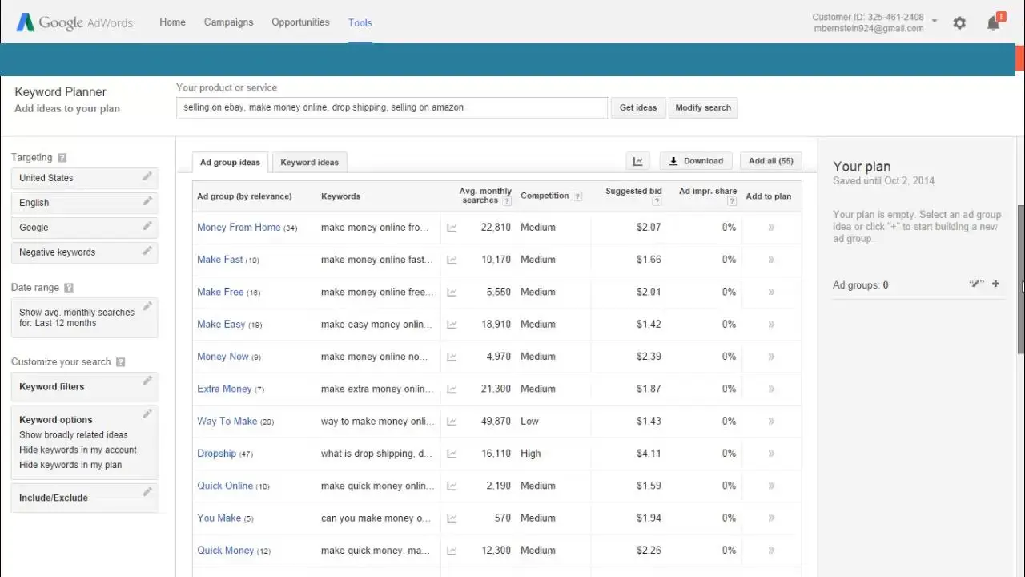The width and height of the screenshot is (1025, 577).
Task: Expand the account dropdown arrow
Action: tap(935, 22)
